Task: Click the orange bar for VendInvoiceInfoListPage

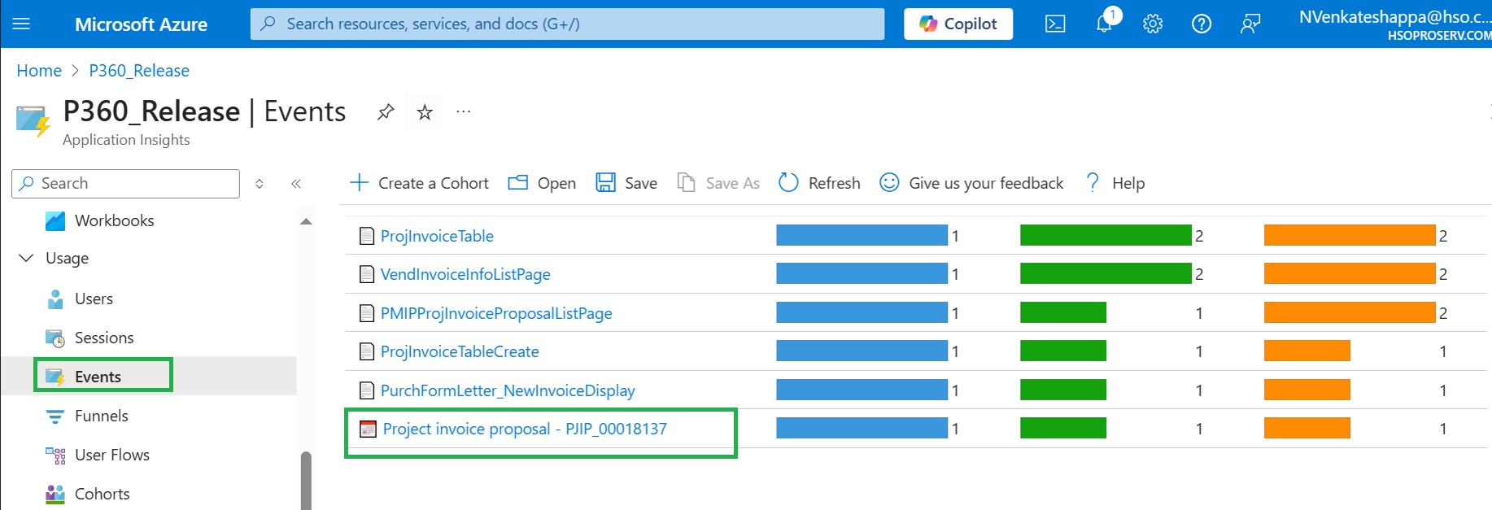Action: click(1349, 274)
